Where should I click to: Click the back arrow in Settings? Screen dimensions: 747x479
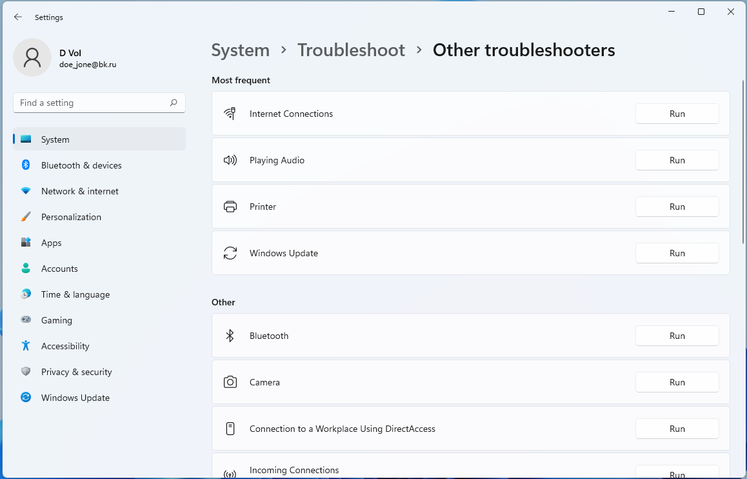[18, 17]
